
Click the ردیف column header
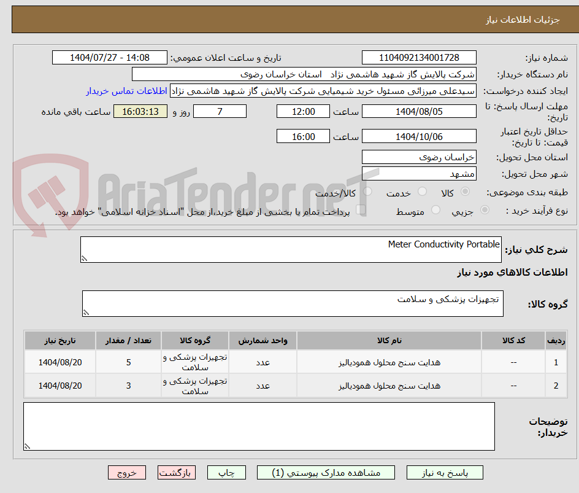[556, 340]
